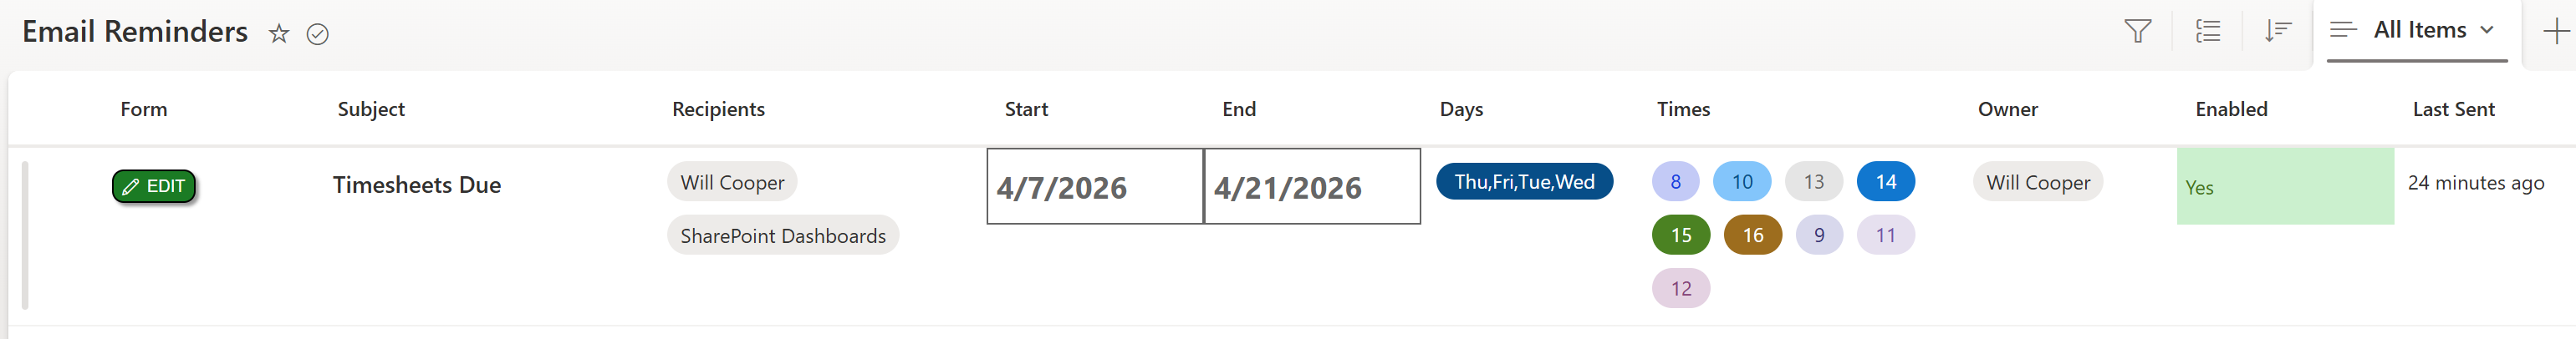
Task: Click the Thu,Fri,Tue,Wed days pill
Action: pos(1523,182)
